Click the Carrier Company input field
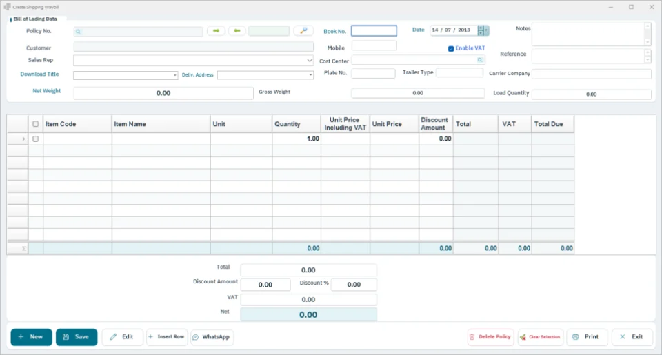 pos(592,74)
